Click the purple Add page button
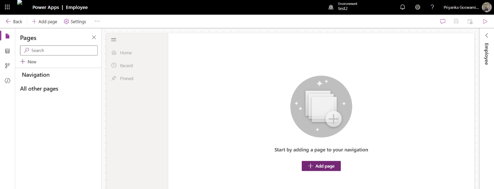 tap(321, 166)
